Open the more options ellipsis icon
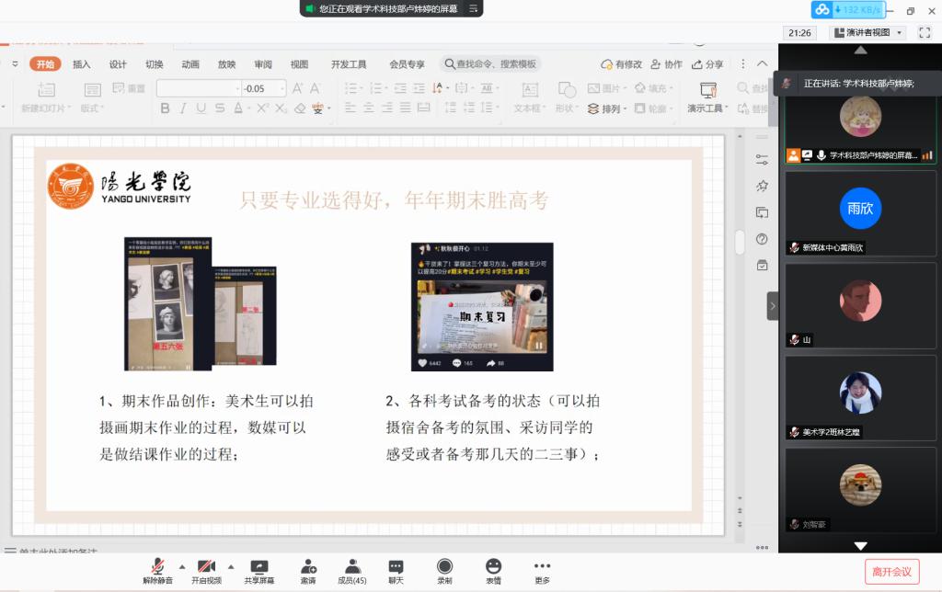942x592 pixels. 542,567
